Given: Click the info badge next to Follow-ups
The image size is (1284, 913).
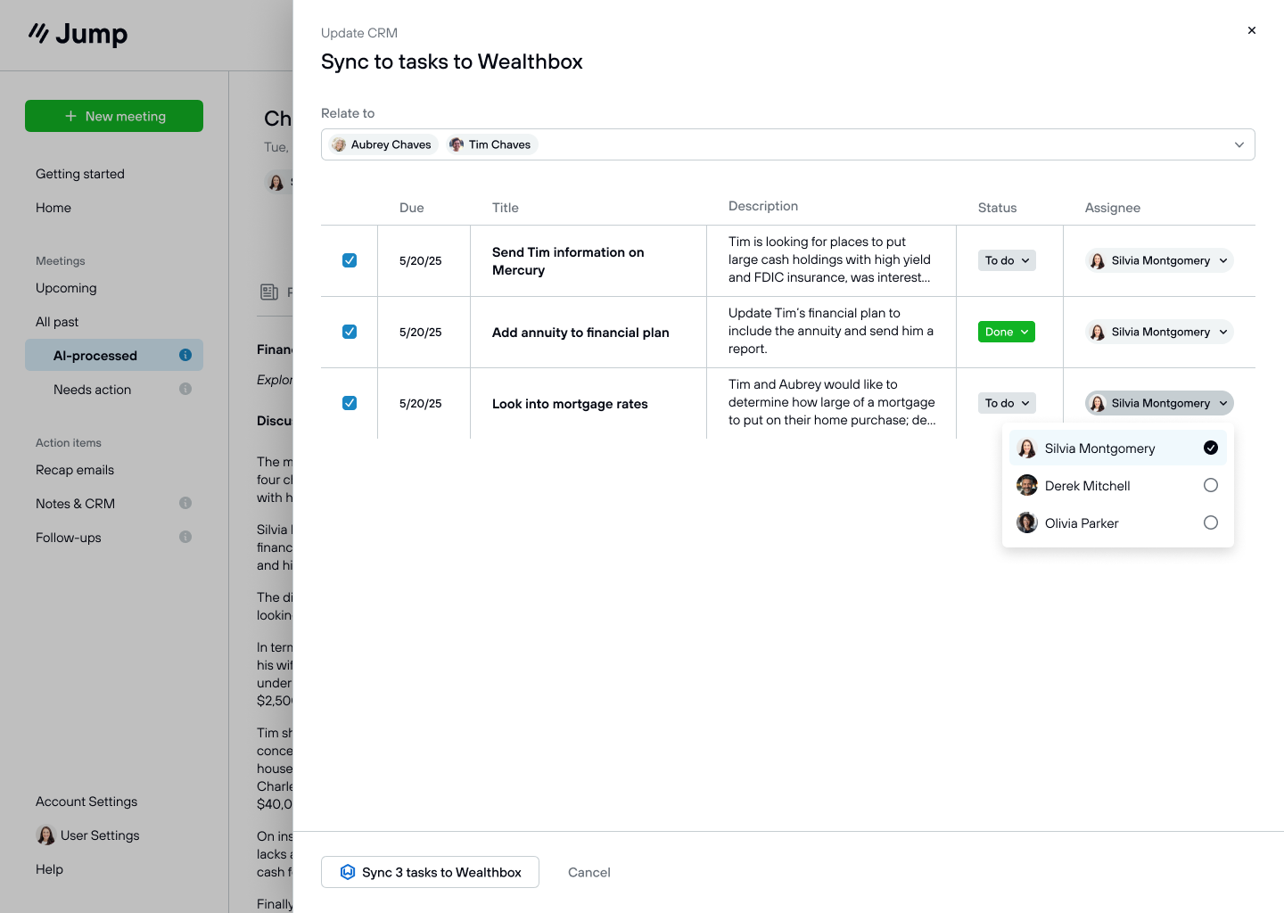Looking at the screenshot, I should (185, 537).
